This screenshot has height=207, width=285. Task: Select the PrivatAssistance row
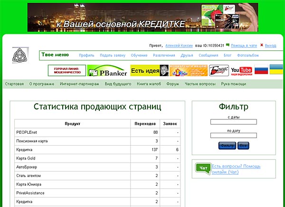point(97,193)
